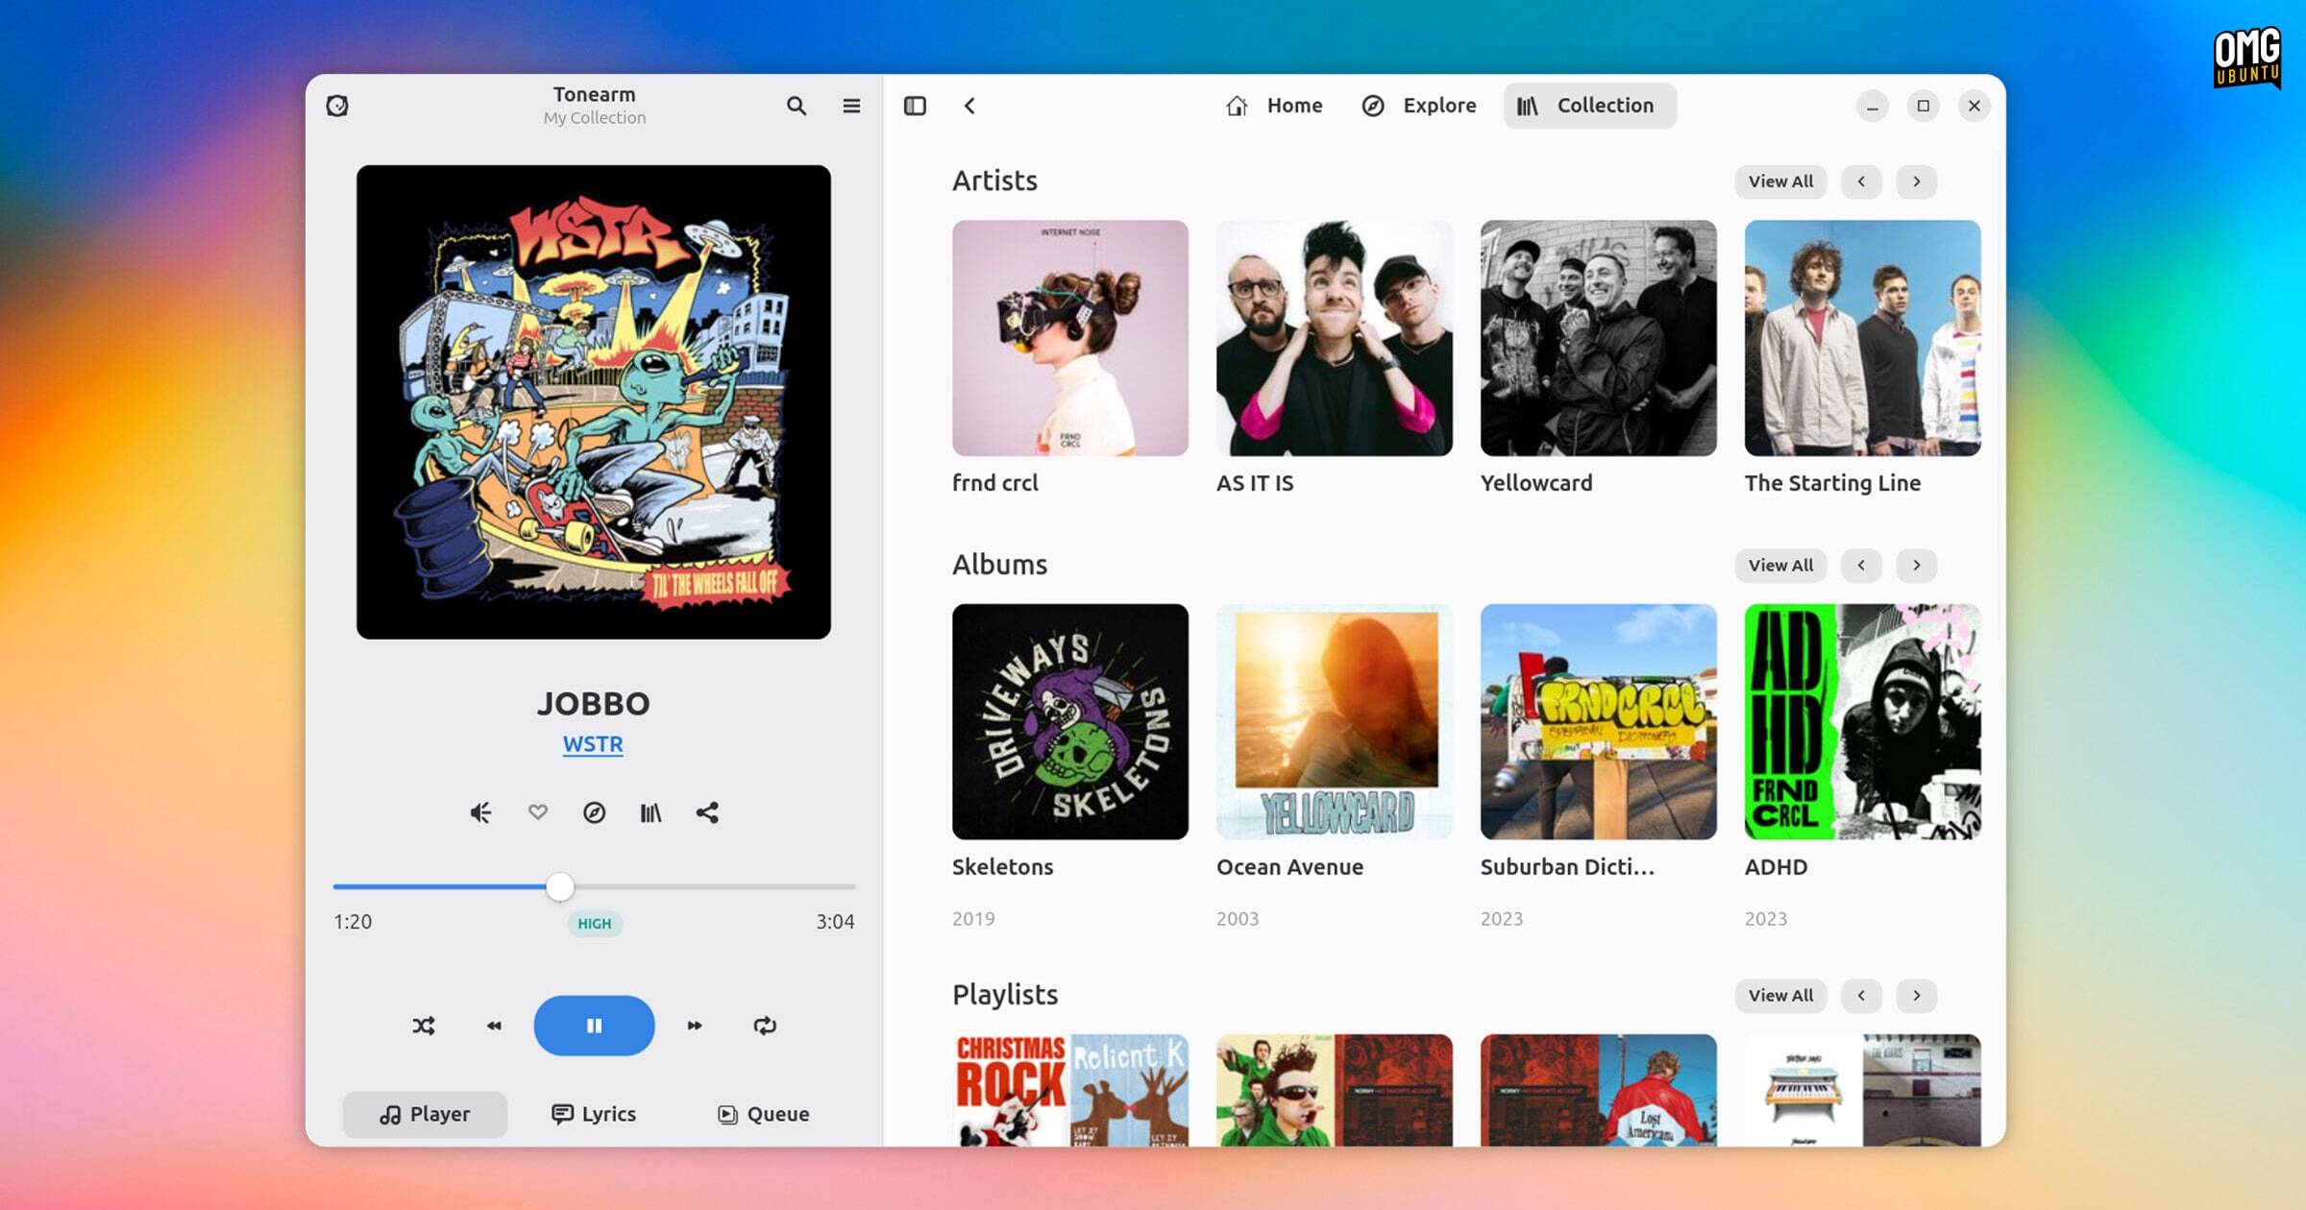Favorite JOBBO with the heart icon

tap(537, 812)
